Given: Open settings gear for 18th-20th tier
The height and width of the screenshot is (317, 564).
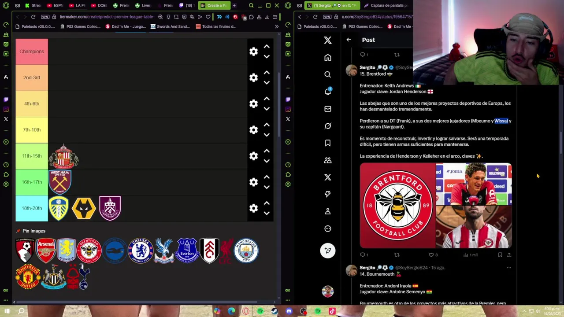Looking at the screenshot, I should (x=253, y=208).
